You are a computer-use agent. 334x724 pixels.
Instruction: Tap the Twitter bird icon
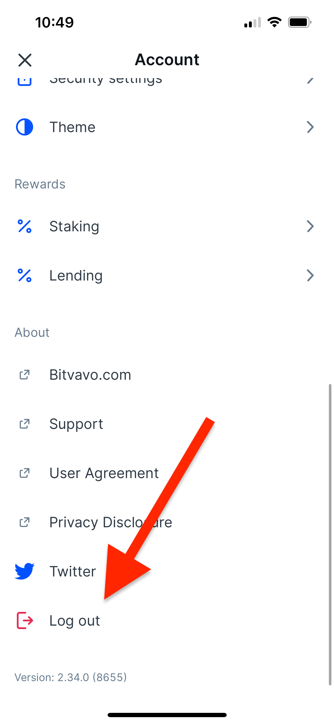(x=25, y=571)
